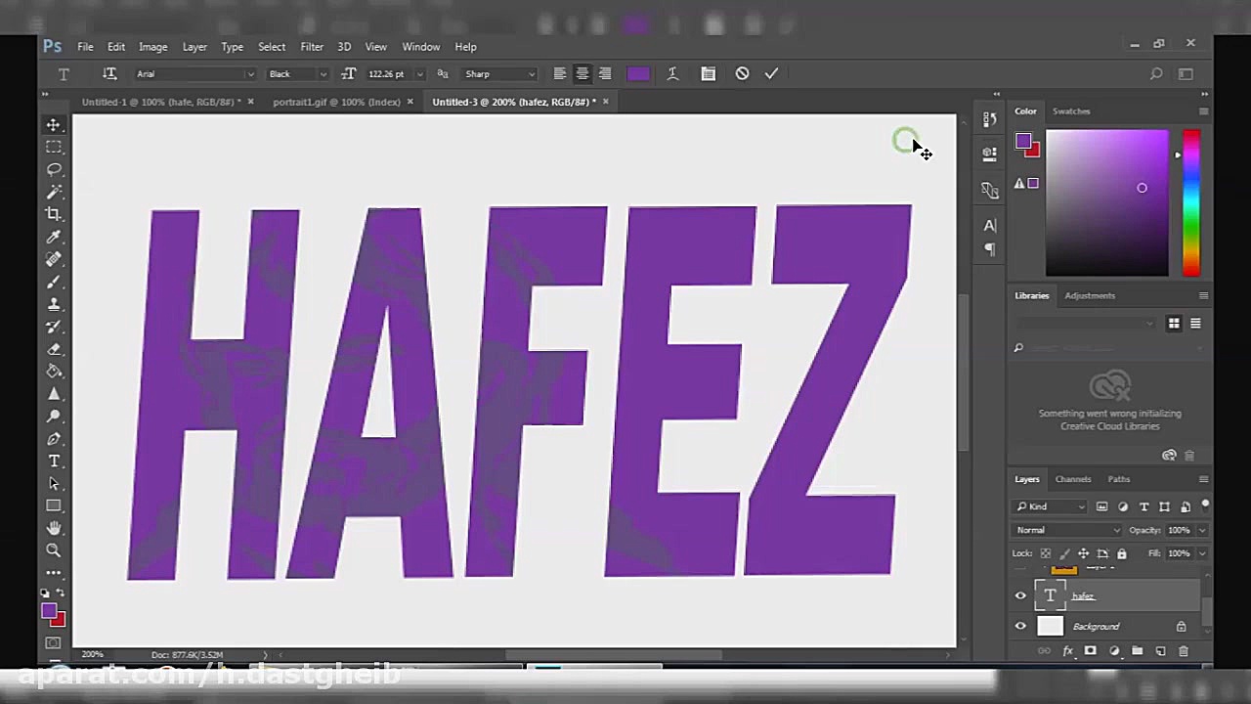Select the Lasso tool
Image resolution: width=1251 pixels, height=704 pixels.
[54, 169]
